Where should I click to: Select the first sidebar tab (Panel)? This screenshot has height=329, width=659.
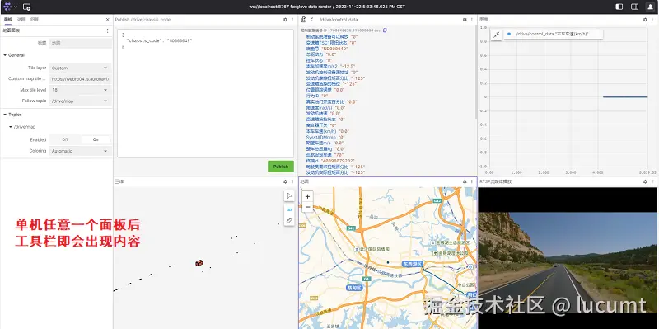7,19
